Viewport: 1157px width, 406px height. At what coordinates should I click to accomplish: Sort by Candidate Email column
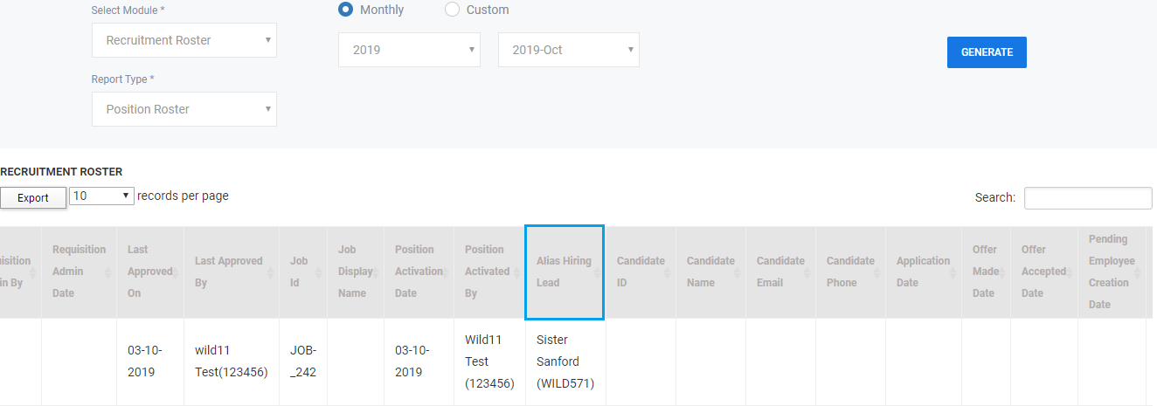(x=780, y=272)
